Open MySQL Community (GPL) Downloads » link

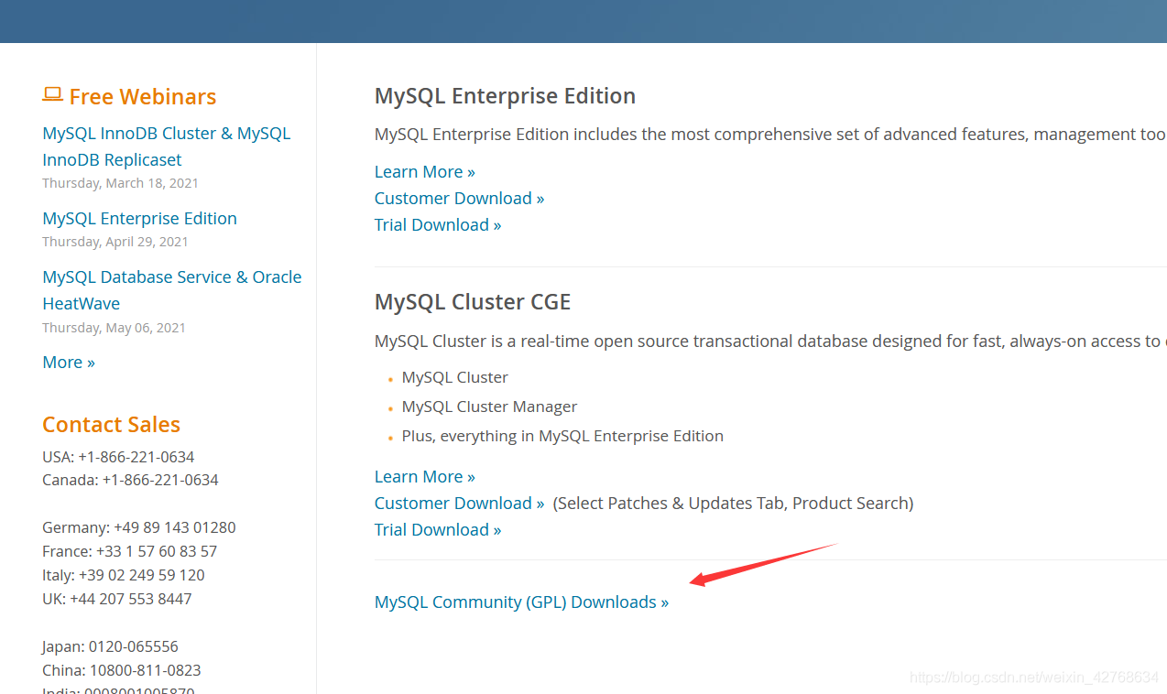522,602
